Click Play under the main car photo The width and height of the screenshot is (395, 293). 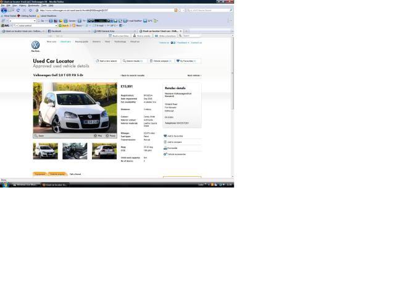click(98, 136)
